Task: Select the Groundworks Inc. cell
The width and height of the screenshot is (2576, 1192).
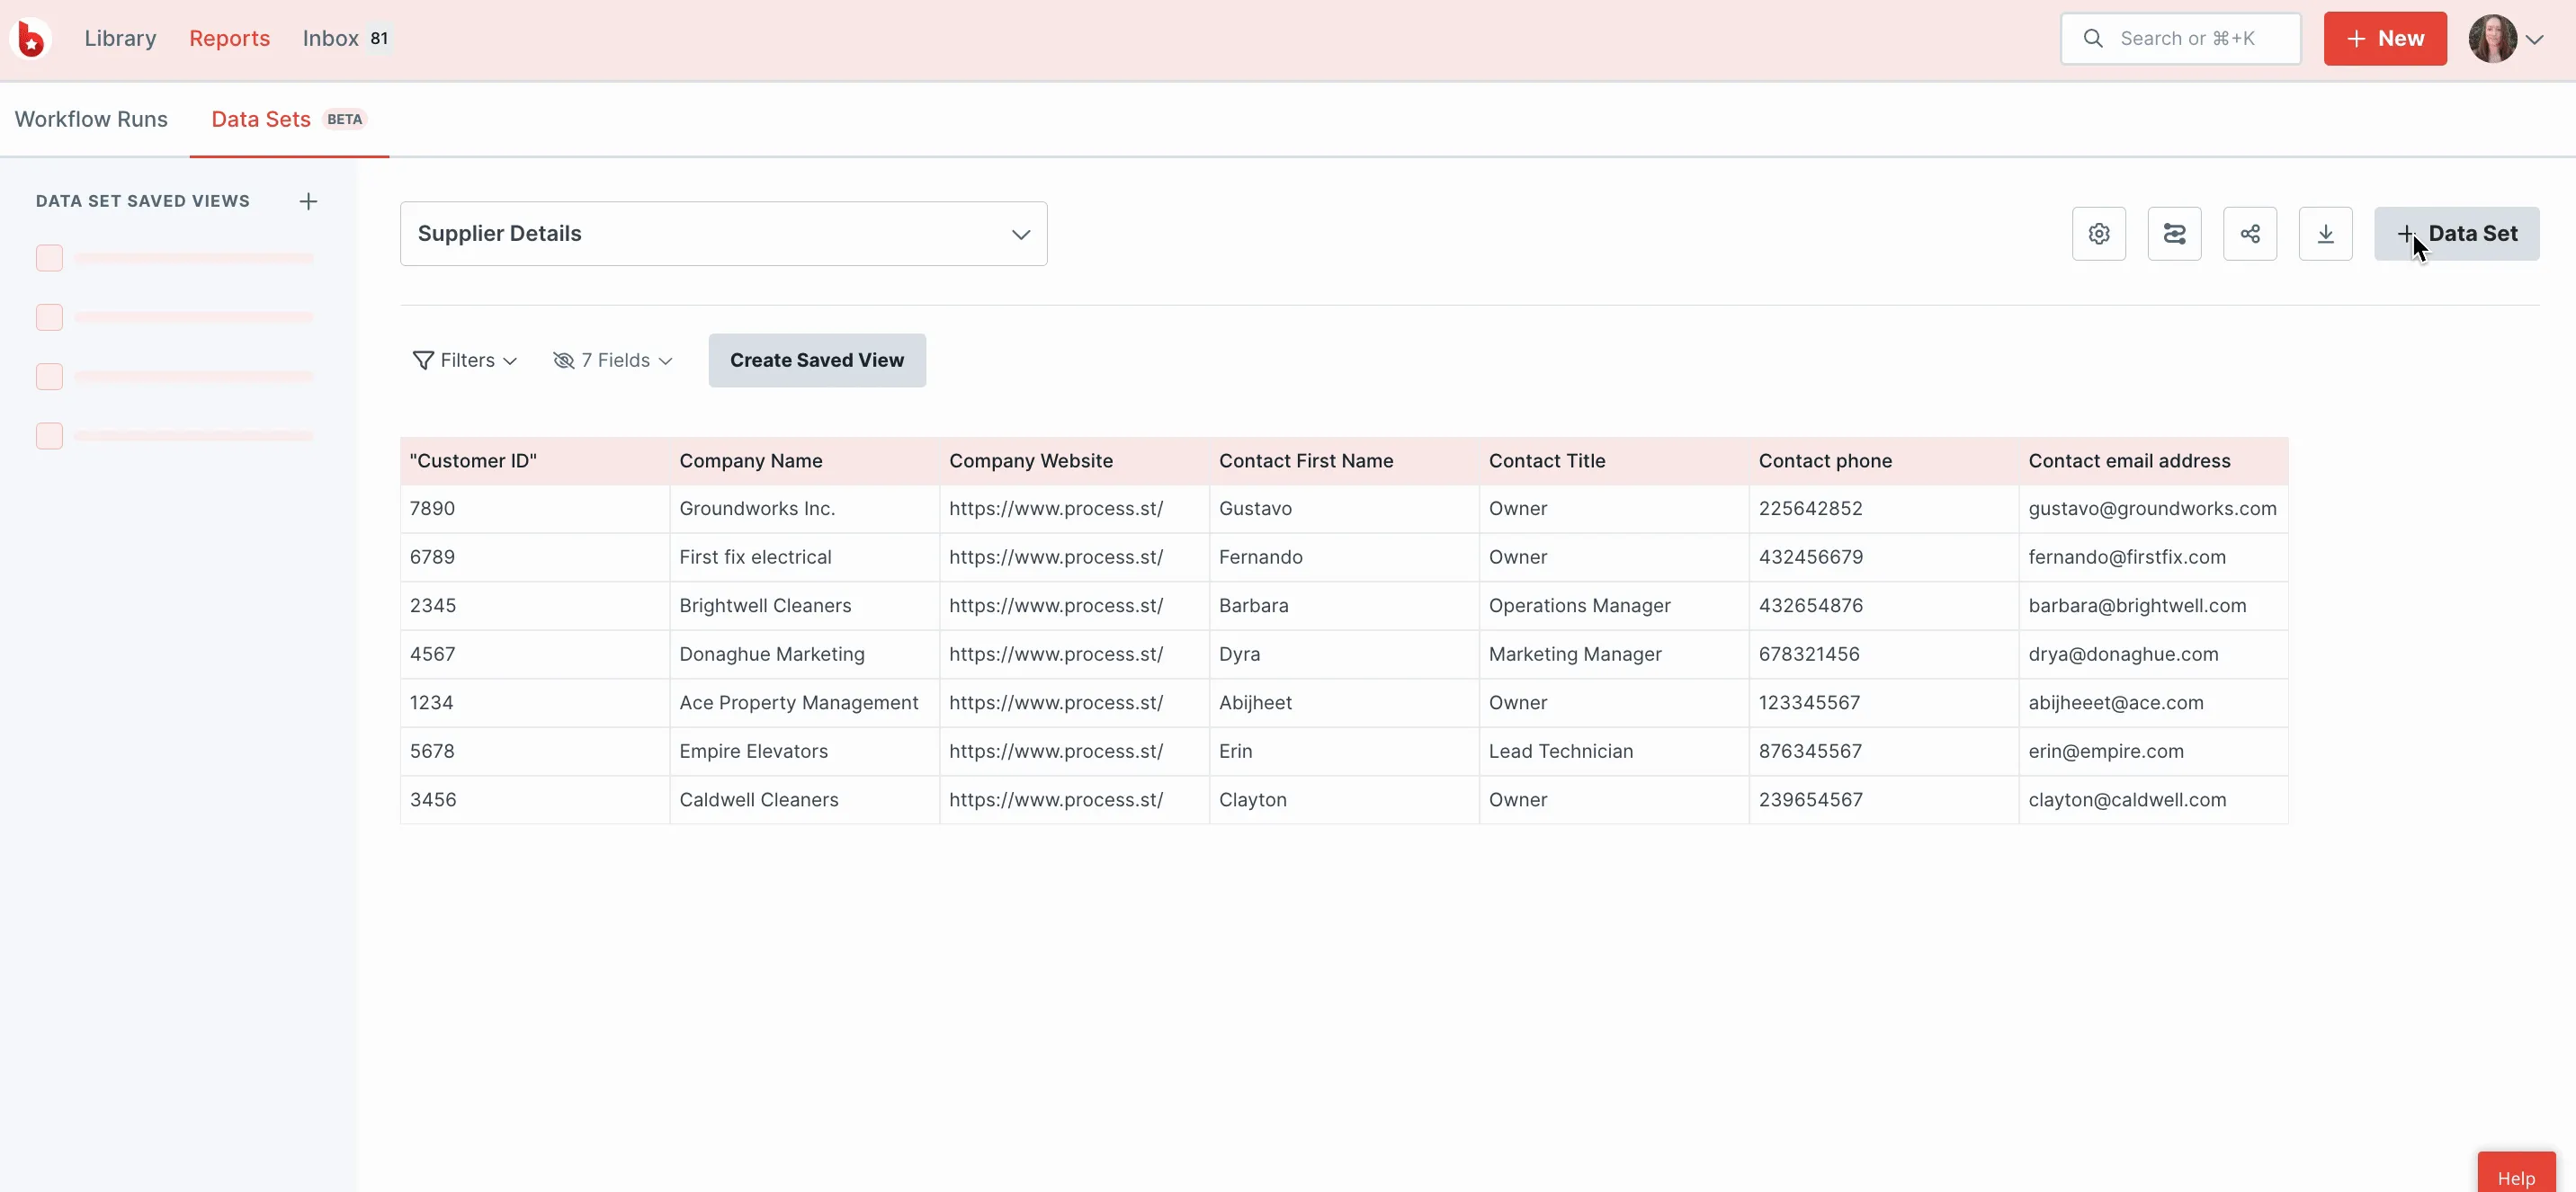Action: coord(805,510)
